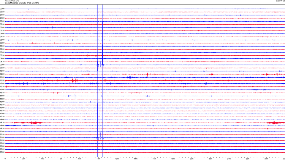Select the 19:30 row time label
This screenshot has width=285, height=160.
tap(2, 129)
